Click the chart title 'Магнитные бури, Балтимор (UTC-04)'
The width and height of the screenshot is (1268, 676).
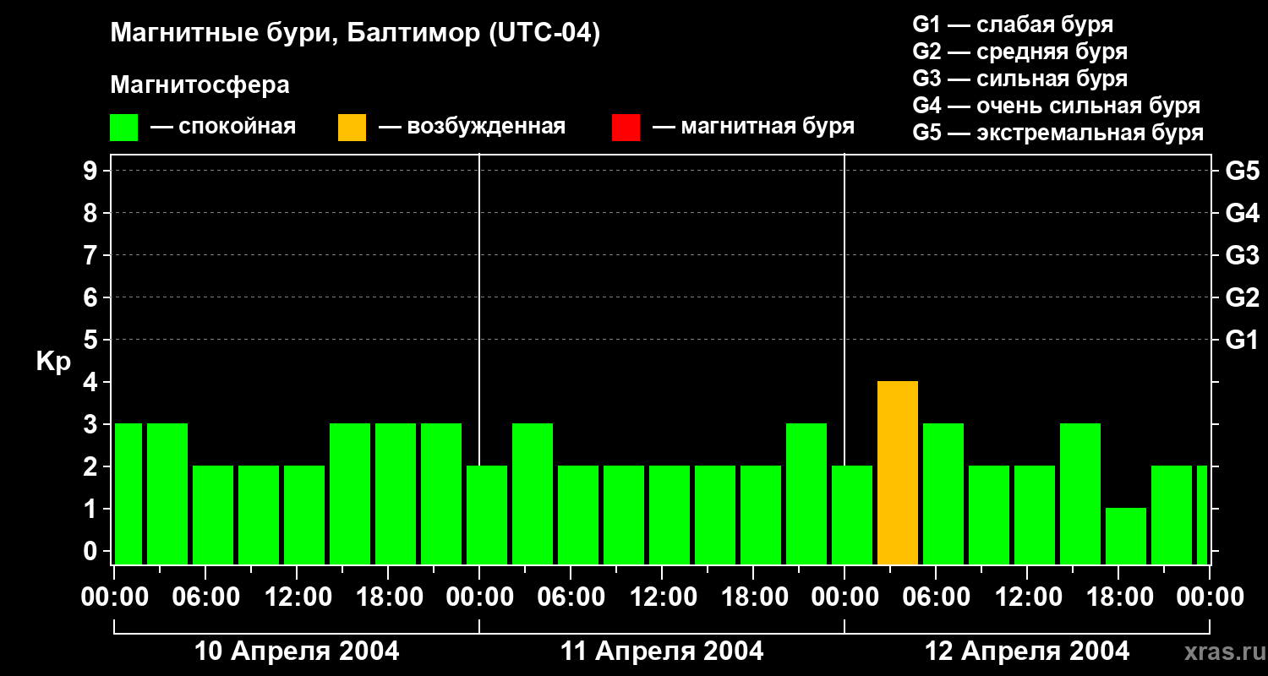click(355, 34)
